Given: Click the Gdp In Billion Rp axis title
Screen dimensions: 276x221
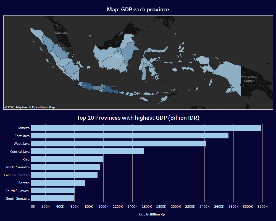Looking at the screenshot, I should coord(152,214).
